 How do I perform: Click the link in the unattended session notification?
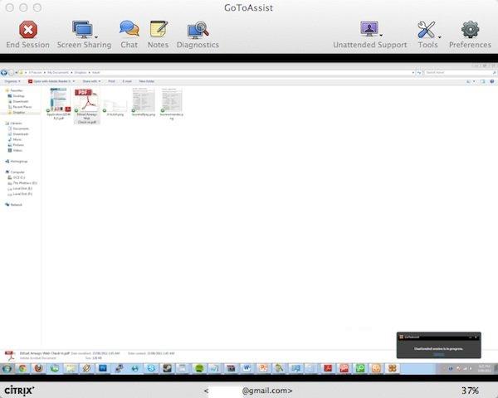point(438,354)
